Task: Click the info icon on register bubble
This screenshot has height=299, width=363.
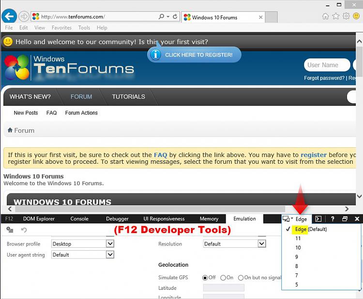Action: point(155,55)
